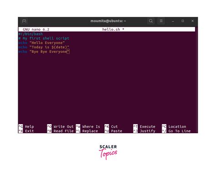216x172 pixels.
Task: Place cursor on the #!/bin/bash line
Action: coord(31,34)
